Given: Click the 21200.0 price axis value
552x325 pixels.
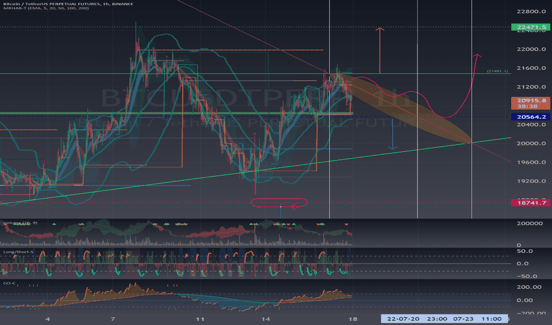Looking at the screenshot, I should pos(531,87).
